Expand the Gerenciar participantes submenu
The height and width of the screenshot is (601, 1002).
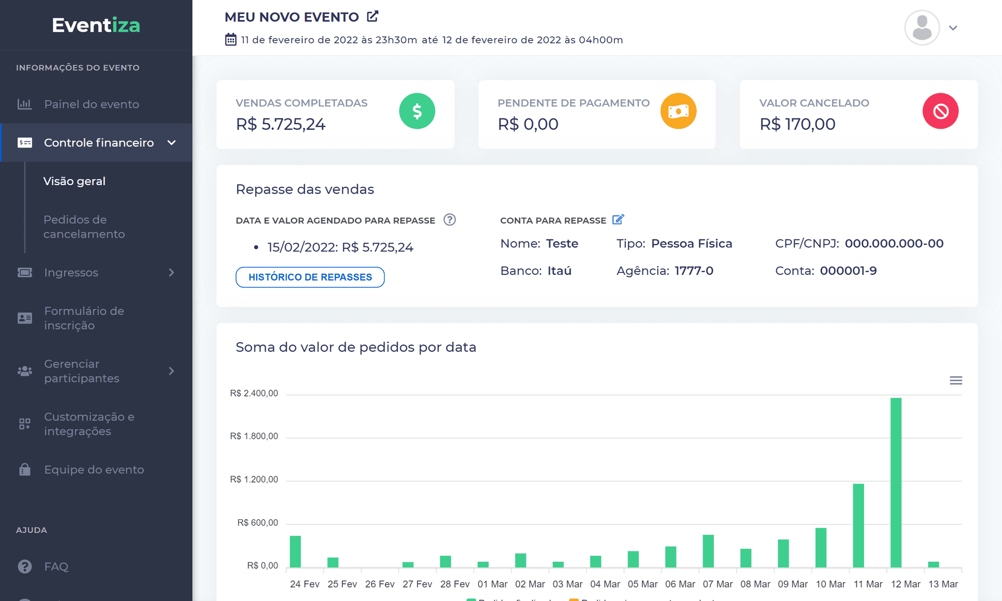(x=171, y=371)
